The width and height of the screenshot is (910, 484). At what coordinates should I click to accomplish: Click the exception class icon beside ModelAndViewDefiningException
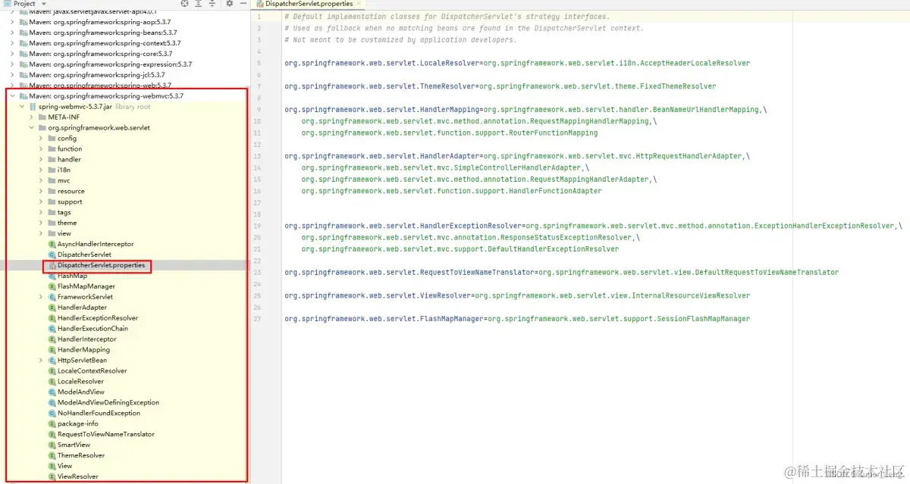(52, 403)
